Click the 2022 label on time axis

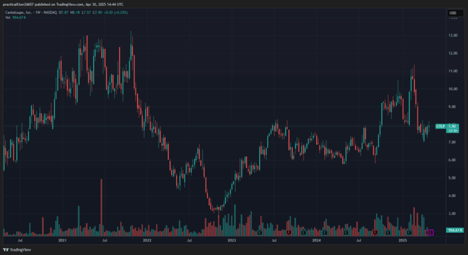pyautogui.click(x=147, y=241)
